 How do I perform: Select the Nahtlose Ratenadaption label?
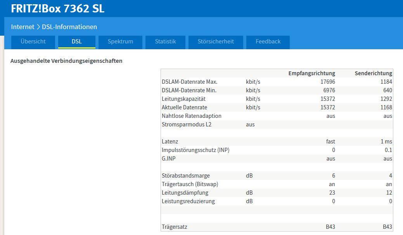[192, 116]
